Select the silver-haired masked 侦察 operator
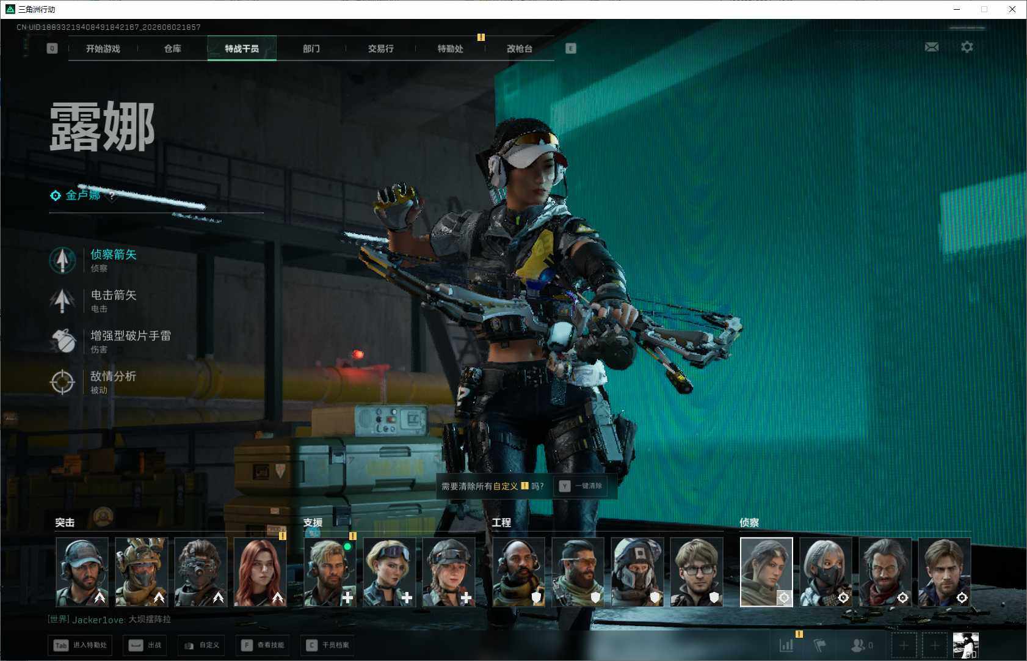The width and height of the screenshot is (1027, 661). 826,572
